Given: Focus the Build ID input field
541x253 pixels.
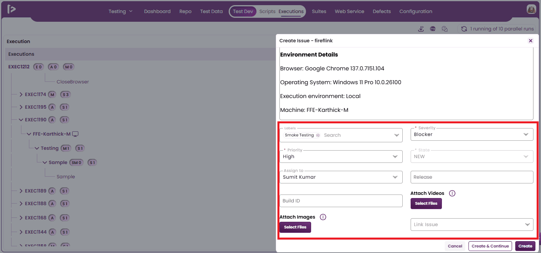Looking at the screenshot, I should click(x=341, y=201).
